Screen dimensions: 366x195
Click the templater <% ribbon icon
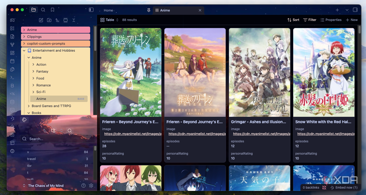(12, 94)
